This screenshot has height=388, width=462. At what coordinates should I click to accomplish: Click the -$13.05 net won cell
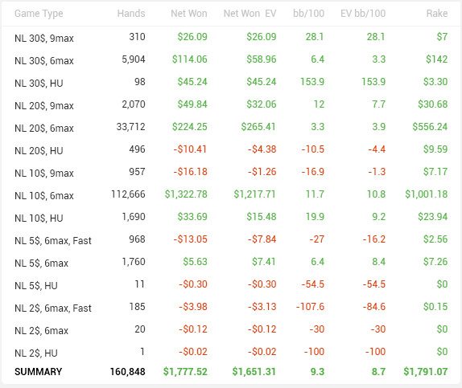pyautogui.click(x=190, y=239)
